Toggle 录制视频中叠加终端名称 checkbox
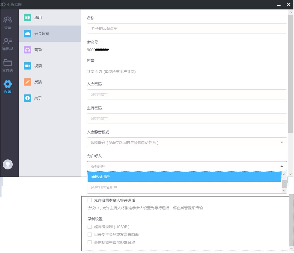Screen dimensions: 294x253 pos(90,242)
